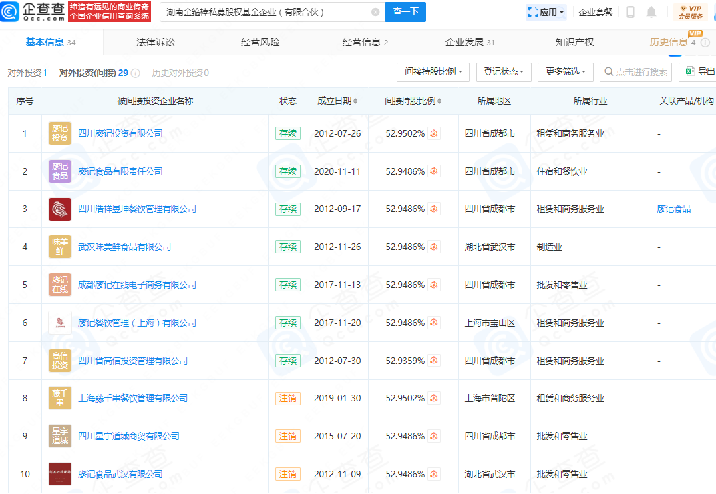The width and height of the screenshot is (716, 494).
Task: Open the Qcc.com home logo
Action: click(x=33, y=11)
